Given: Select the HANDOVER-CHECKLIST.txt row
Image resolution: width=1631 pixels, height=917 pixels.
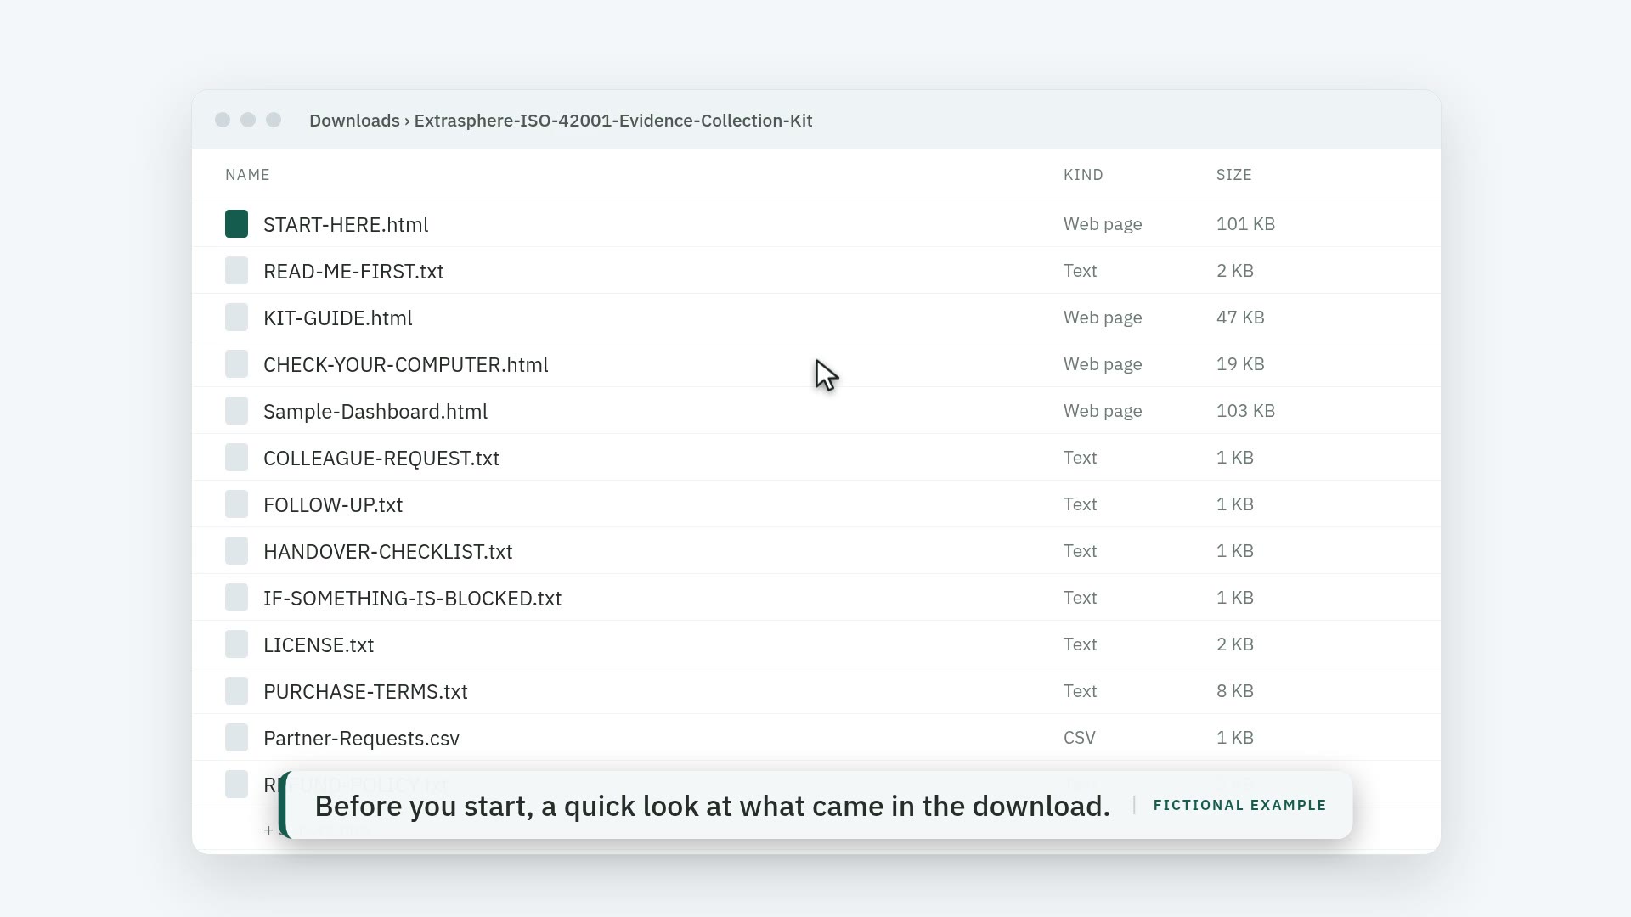Looking at the screenshot, I should [x=815, y=551].
